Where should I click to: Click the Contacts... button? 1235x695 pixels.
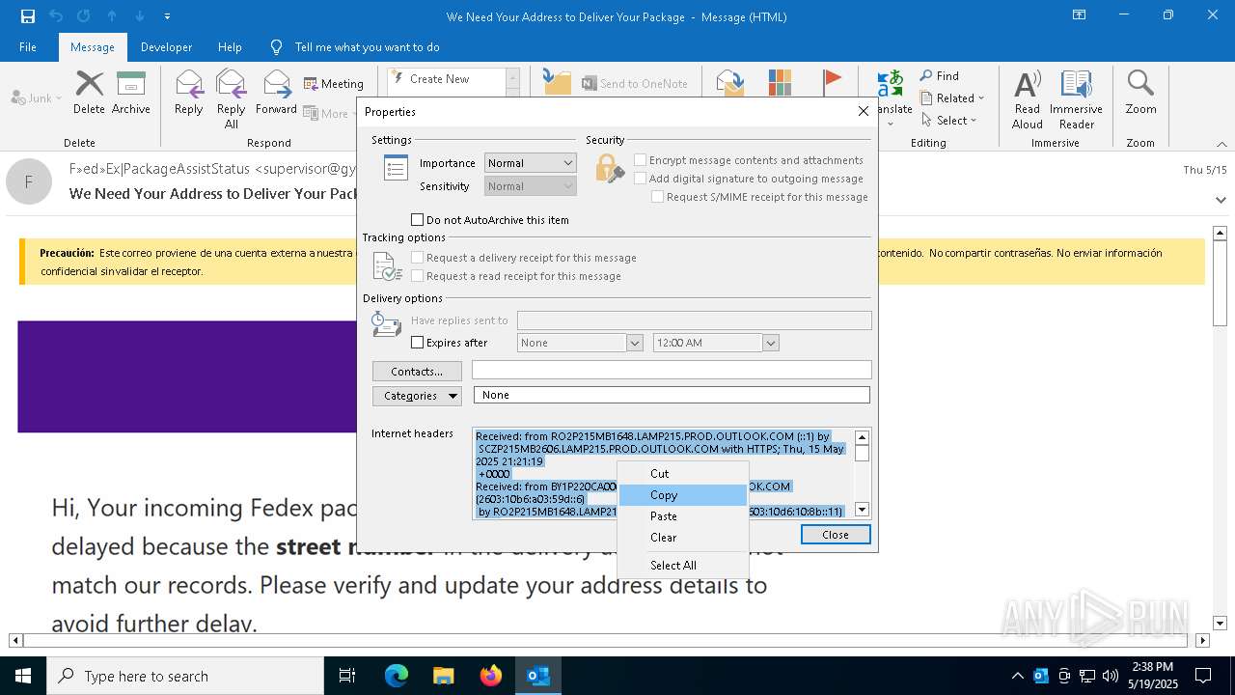tap(417, 372)
